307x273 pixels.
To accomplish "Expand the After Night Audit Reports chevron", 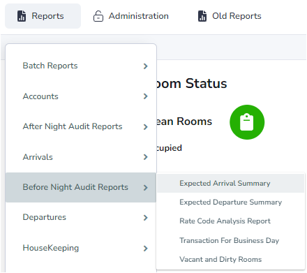I will [146, 127].
